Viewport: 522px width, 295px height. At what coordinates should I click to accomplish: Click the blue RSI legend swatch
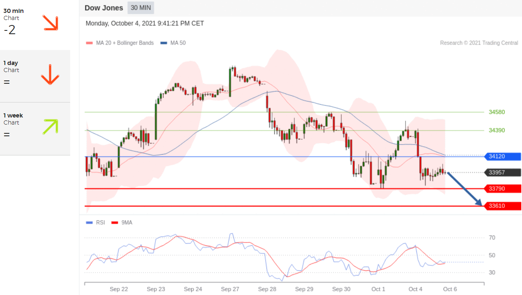(89, 222)
